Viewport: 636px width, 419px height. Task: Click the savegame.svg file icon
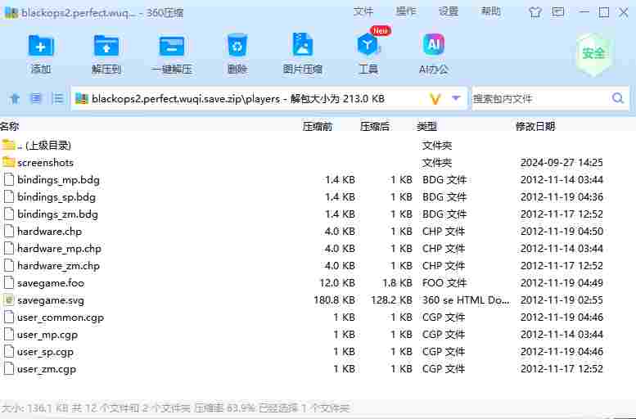[x=8, y=300]
